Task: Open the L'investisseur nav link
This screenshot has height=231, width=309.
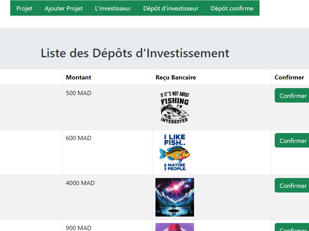Action: (113, 8)
